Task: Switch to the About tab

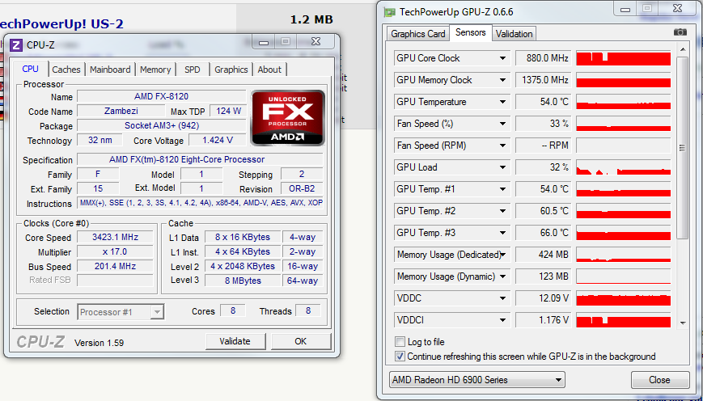Action: pos(269,70)
